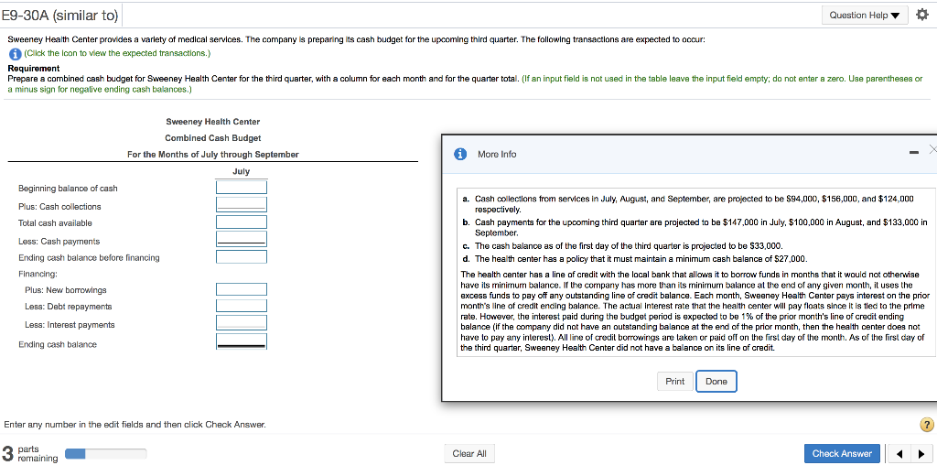
Task: Open the settings gear icon
Action: coord(922,15)
